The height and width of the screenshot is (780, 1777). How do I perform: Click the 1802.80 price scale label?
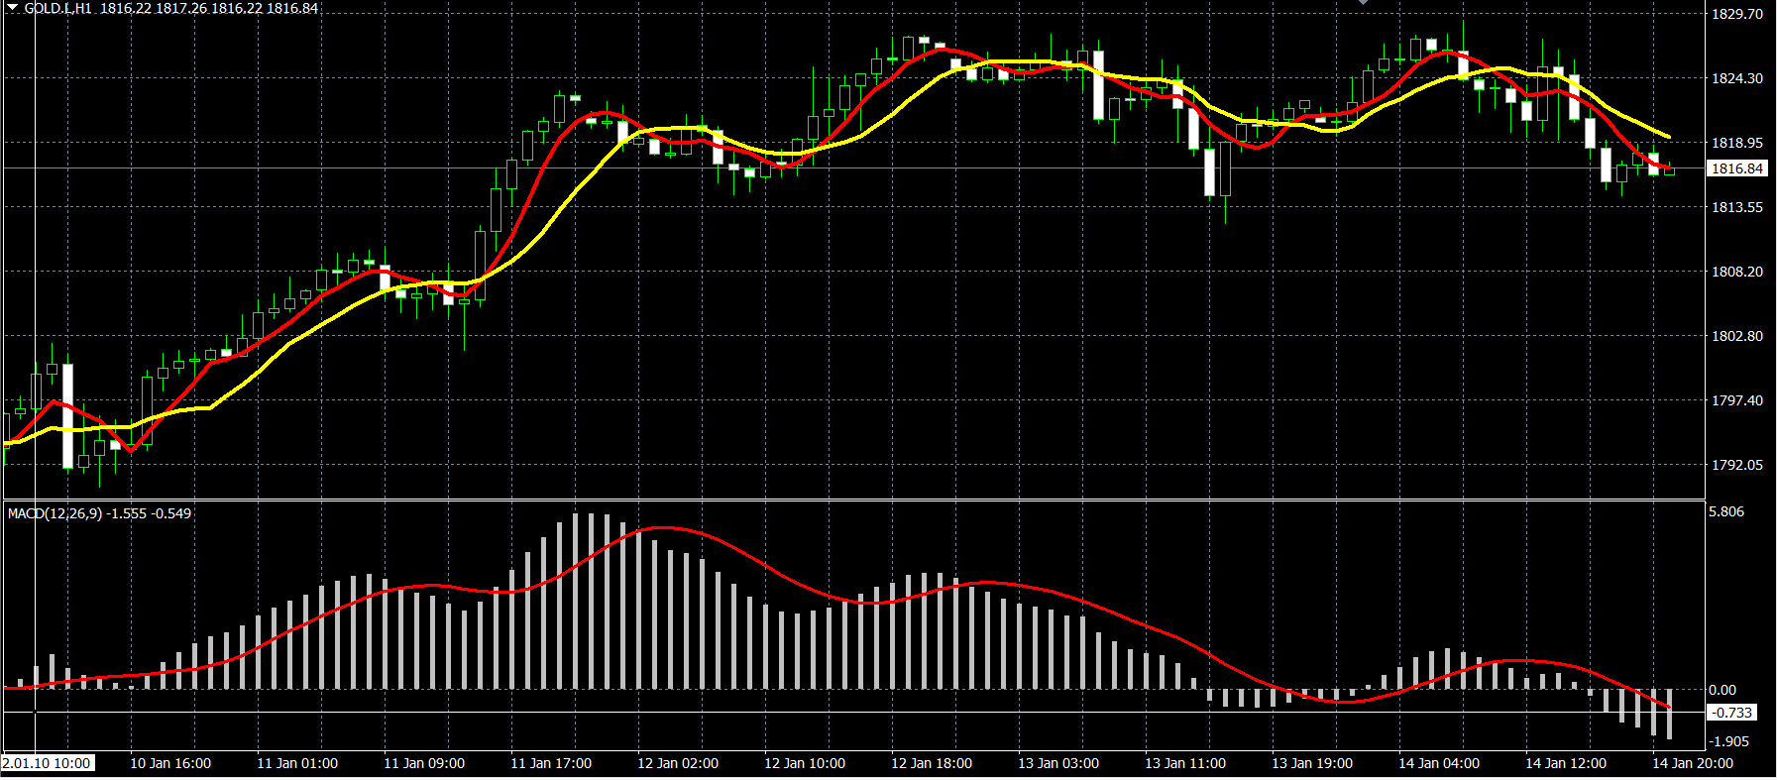pos(1737,336)
